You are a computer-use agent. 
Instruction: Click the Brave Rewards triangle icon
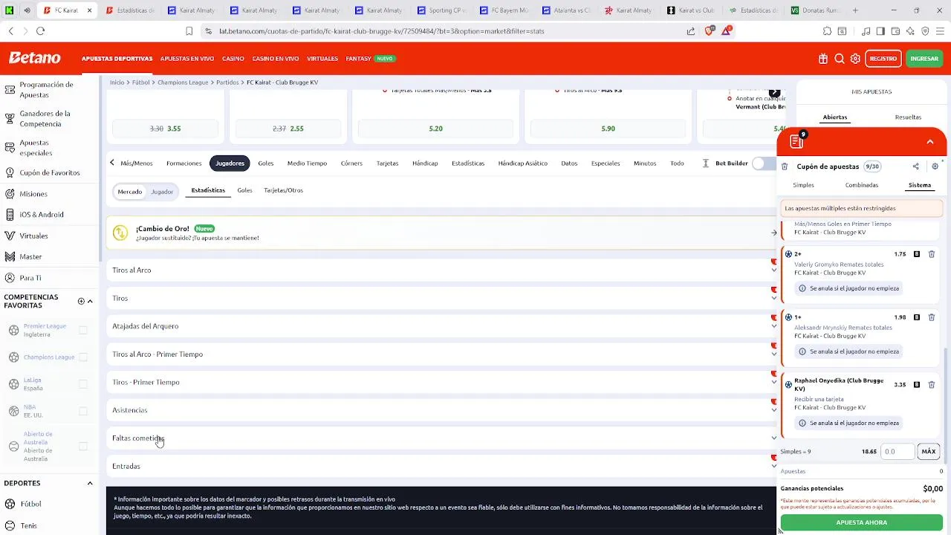point(726,31)
